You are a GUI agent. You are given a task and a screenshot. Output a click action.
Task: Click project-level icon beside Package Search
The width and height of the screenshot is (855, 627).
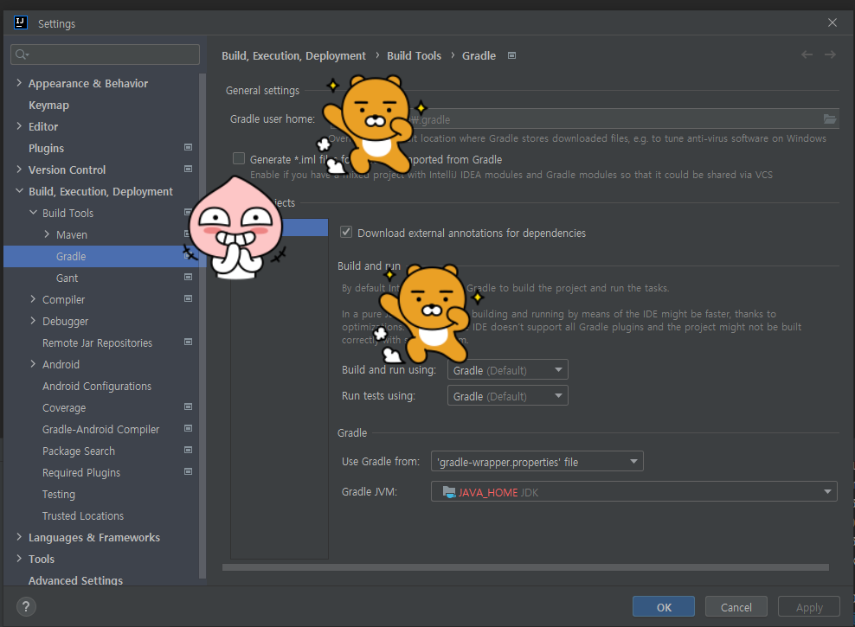188,450
